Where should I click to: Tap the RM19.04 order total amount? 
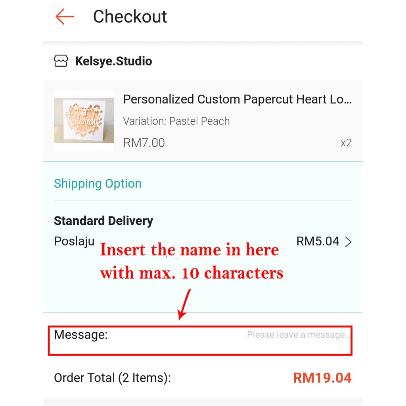[x=322, y=378]
